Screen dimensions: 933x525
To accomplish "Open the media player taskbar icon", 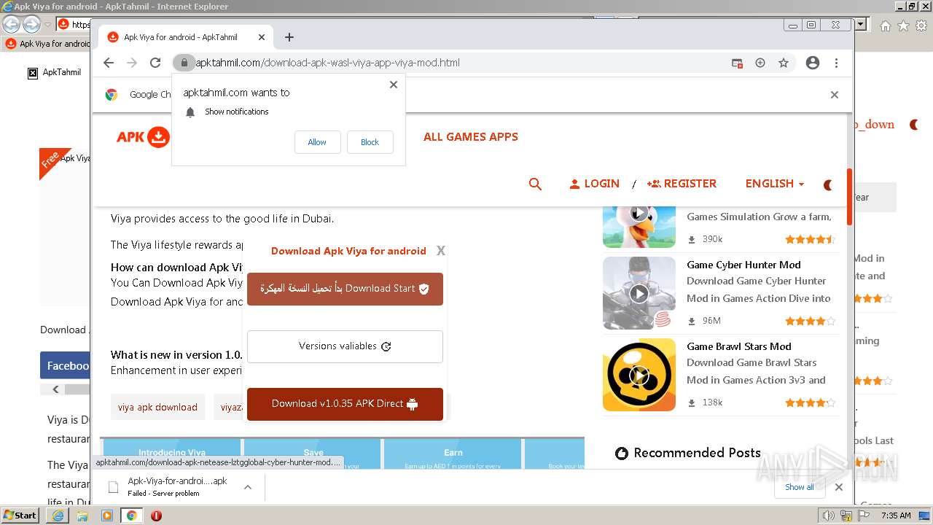I will (107, 516).
